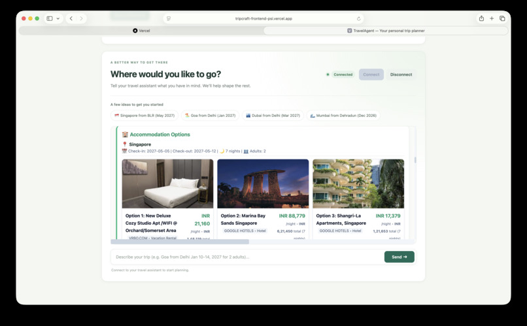Click the disabled Connect button
The image size is (527, 326).
tap(371, 74)
